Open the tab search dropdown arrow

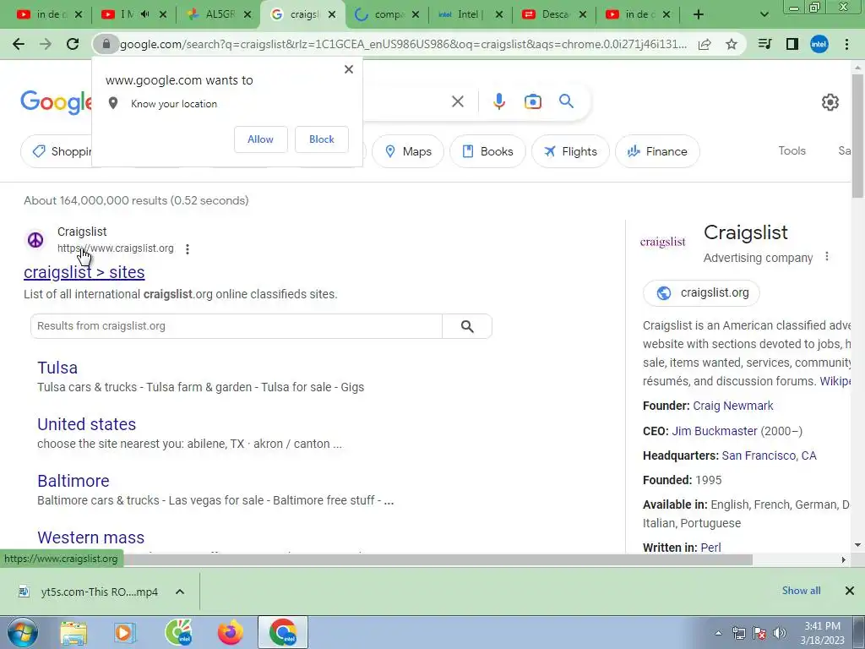click(x=764, y=14)
